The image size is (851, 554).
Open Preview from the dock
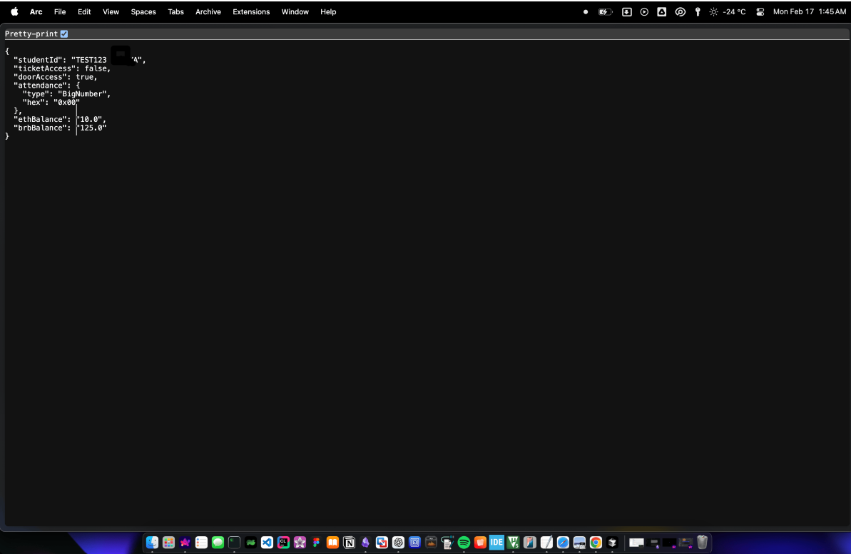click(579, 542)
